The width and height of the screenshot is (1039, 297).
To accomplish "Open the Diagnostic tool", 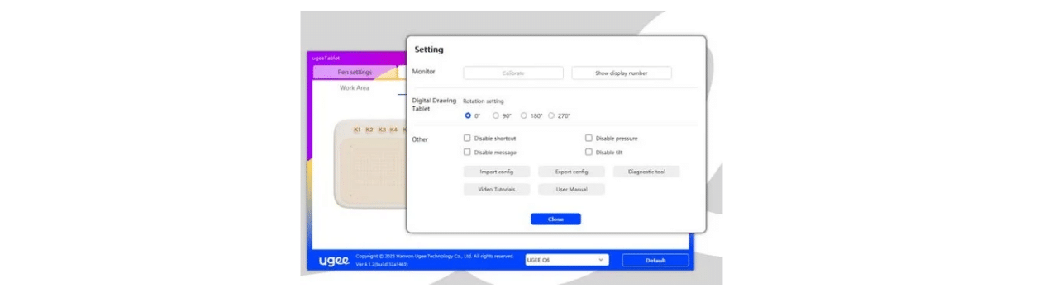I will tap(646, 172).
